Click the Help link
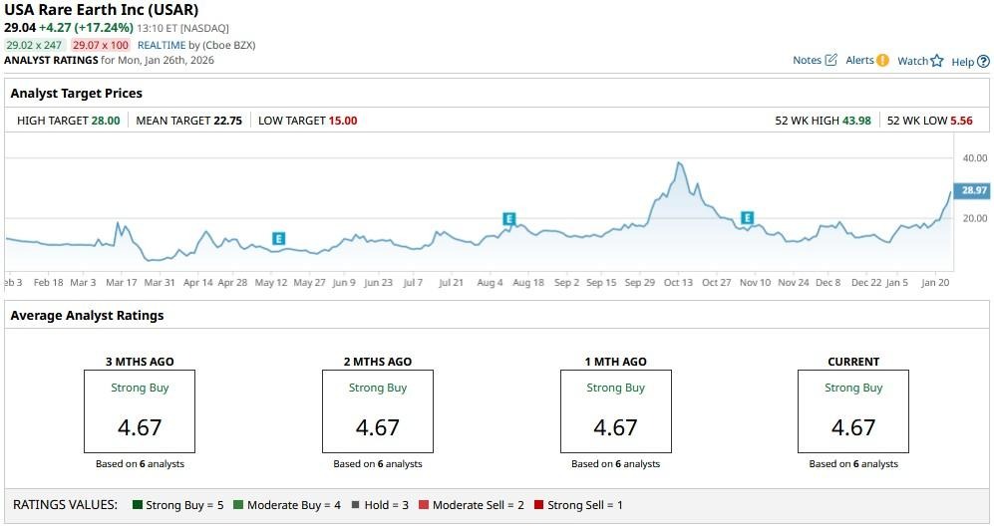The width and height of the screenshot is (994, 527). 962,62
